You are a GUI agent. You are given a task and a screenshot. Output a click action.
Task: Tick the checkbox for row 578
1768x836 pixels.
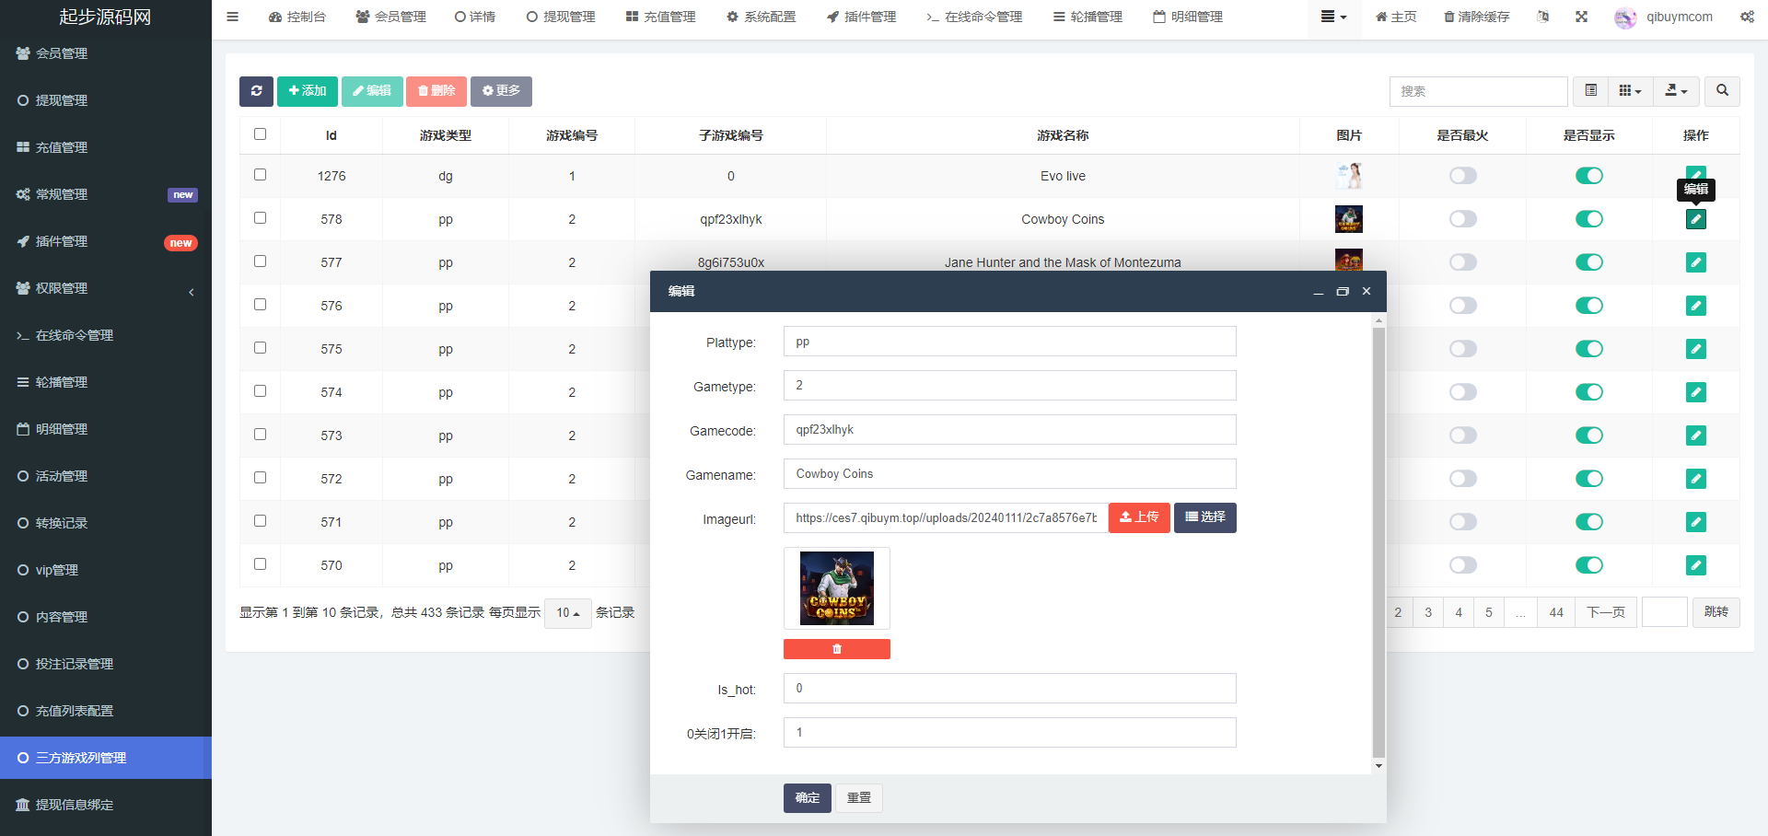point(261,218)
